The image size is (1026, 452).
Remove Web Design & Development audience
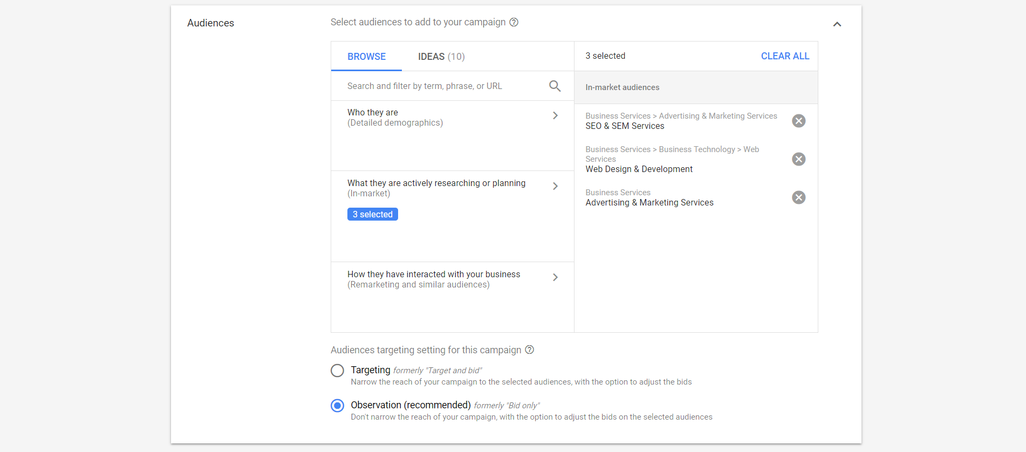click(799, 159)
